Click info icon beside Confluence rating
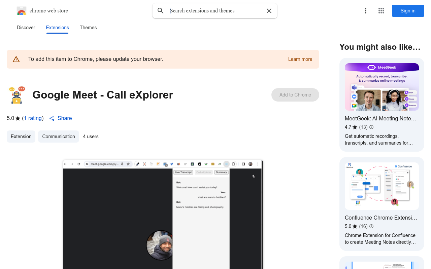 tap(371, 226)
